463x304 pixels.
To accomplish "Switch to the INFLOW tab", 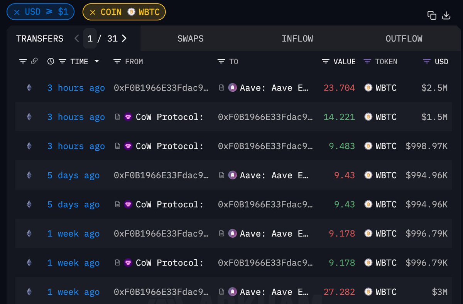I will click(297, 39).
